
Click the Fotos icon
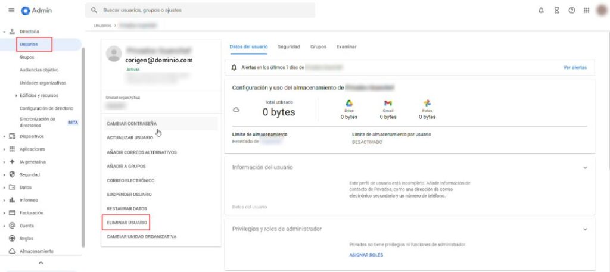427,104
